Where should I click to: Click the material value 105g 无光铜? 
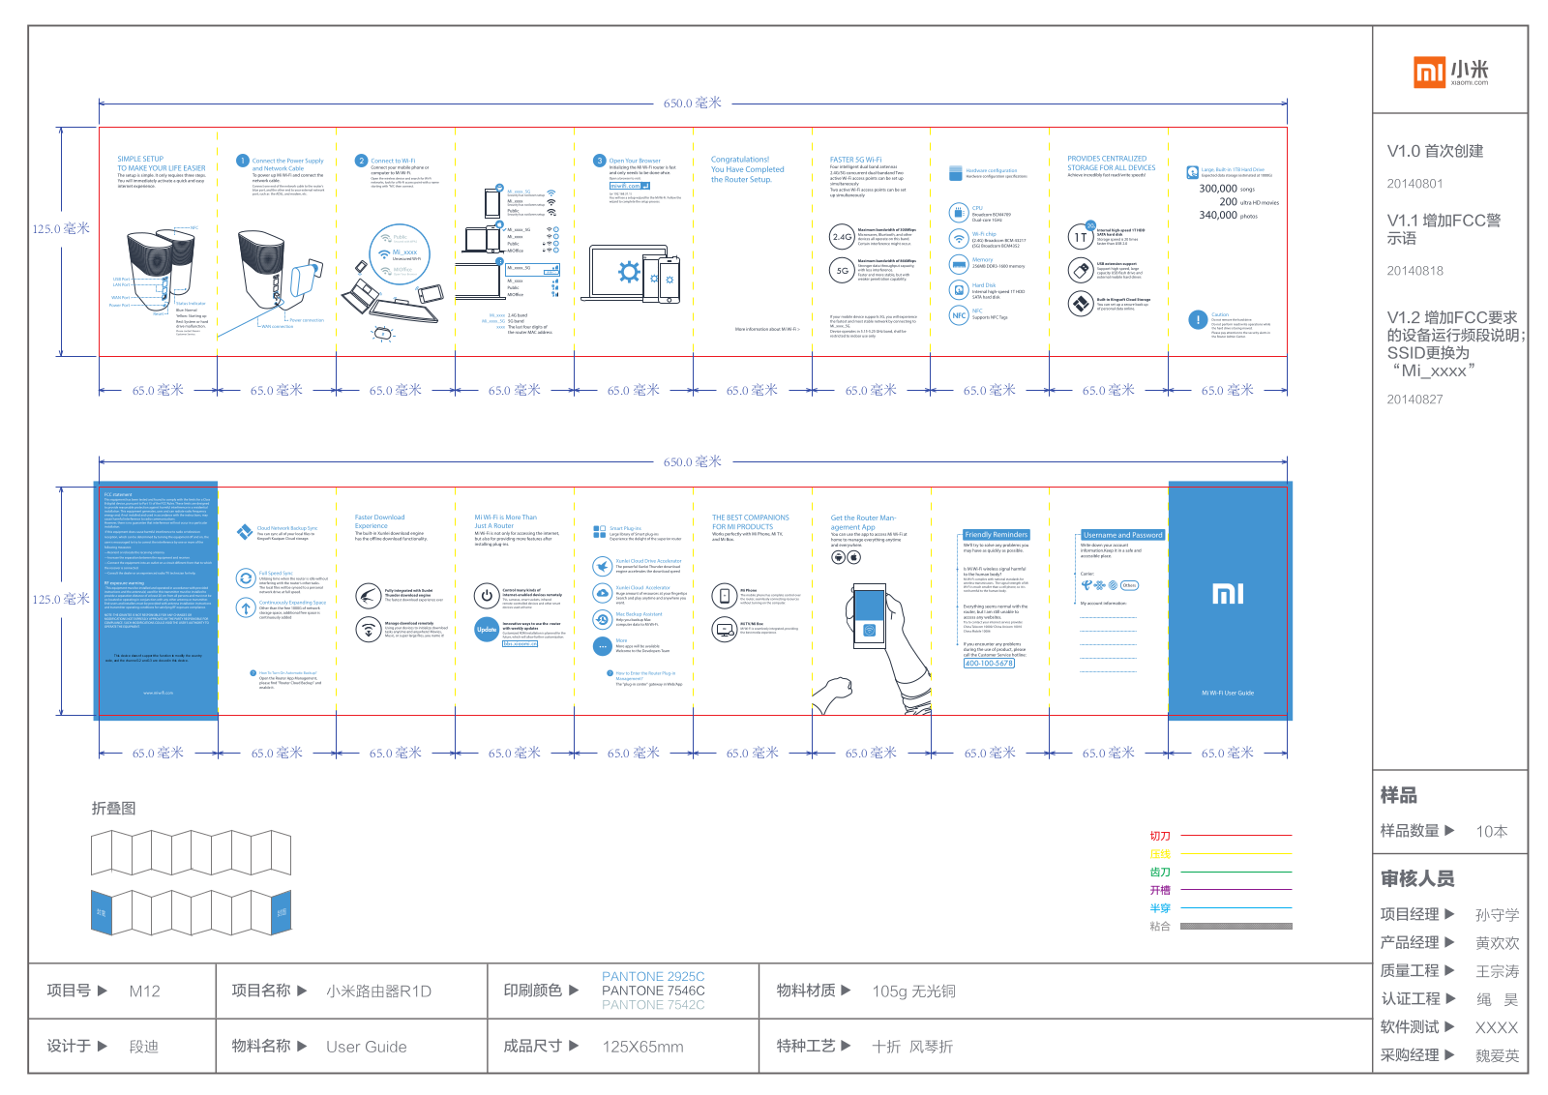coord(913,991)
